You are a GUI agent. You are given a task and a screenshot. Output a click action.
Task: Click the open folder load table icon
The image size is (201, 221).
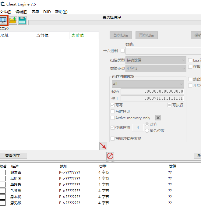[x=13, y=20]
